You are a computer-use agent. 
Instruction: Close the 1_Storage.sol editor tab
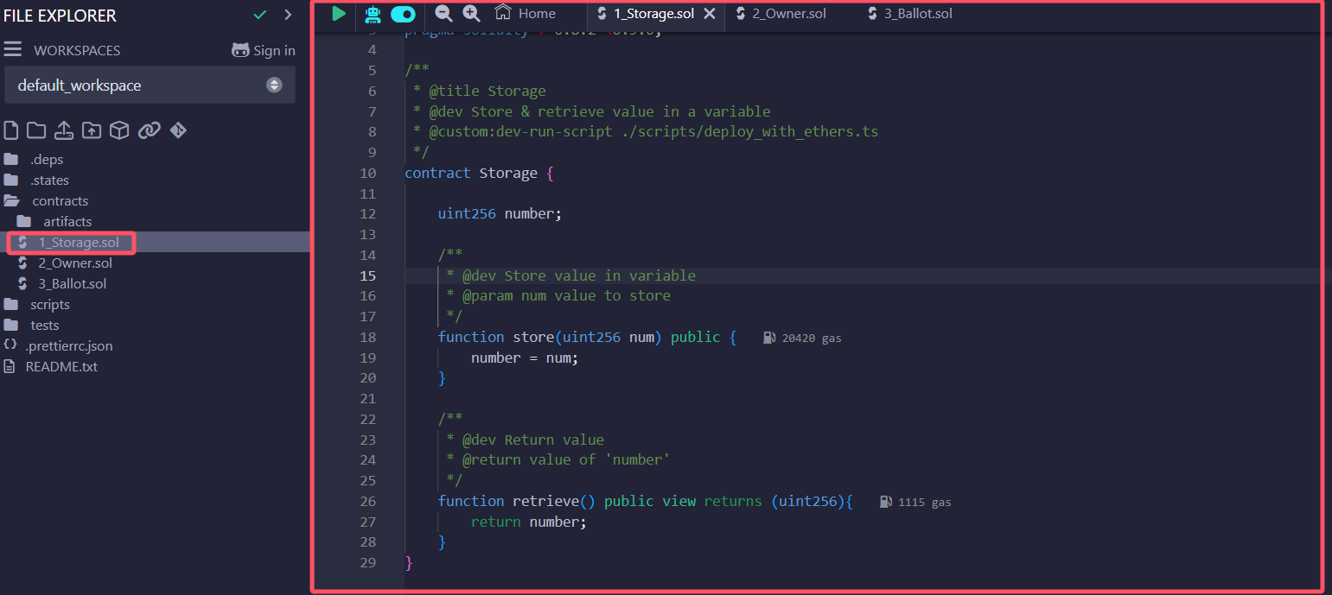pos(710,14)
